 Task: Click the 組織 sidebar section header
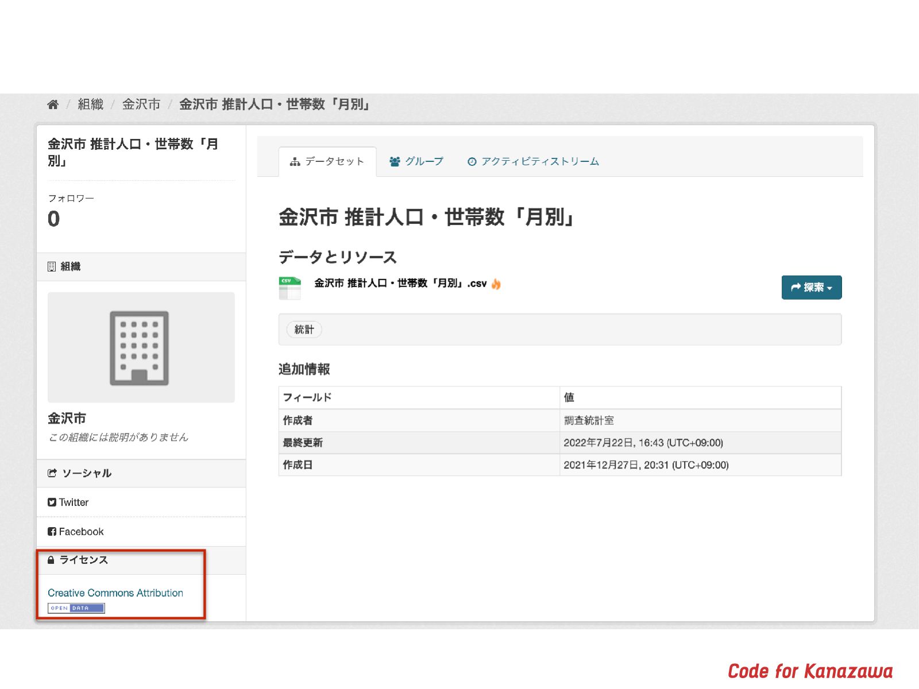coord(141,266)
